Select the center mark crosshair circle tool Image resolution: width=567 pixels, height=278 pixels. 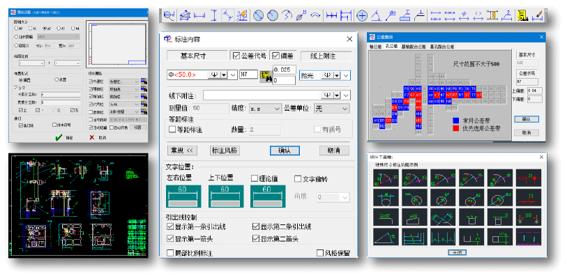click(x=362, y=15)
